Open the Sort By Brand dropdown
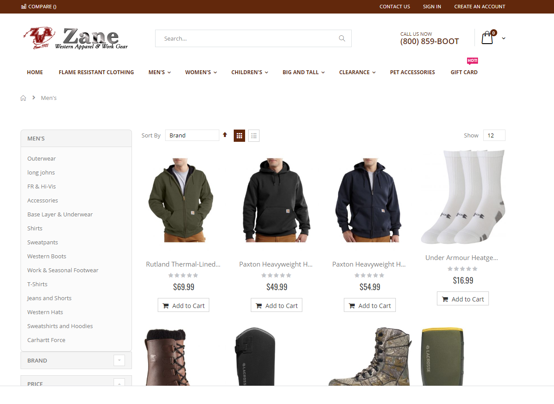This screenshot has height=404, width=554. pos(192,135)
